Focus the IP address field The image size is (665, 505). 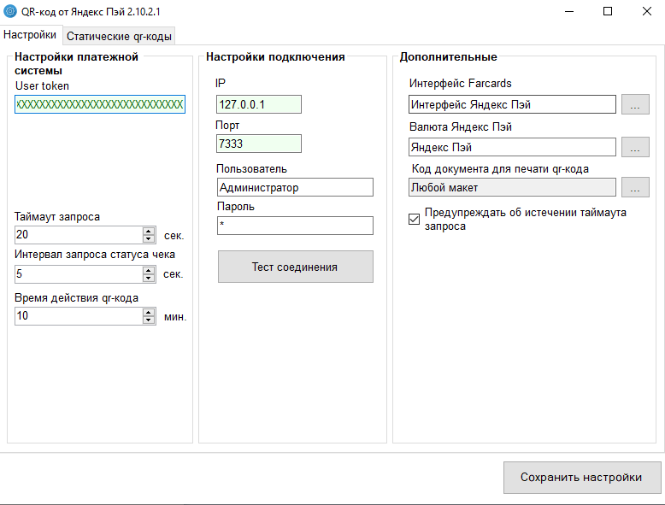258,104
